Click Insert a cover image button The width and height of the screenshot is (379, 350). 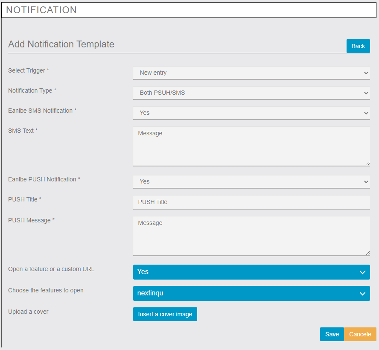click(x=165, y=314)
